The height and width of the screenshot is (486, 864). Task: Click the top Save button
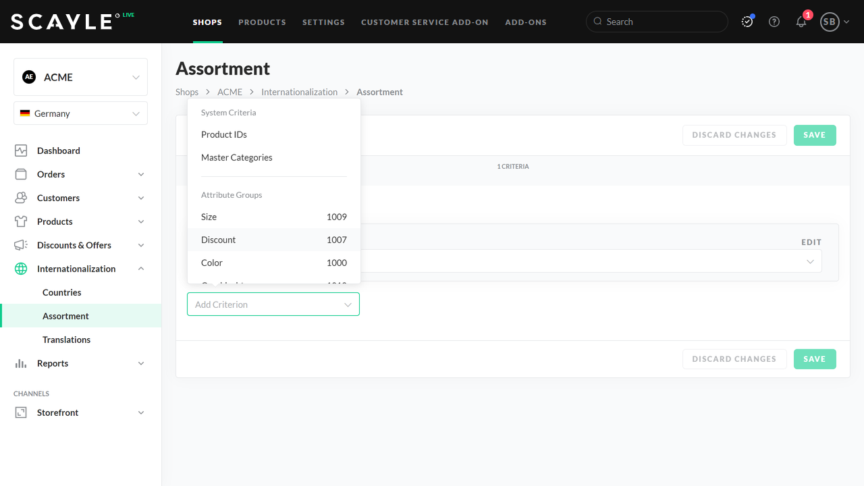[814, 135]
